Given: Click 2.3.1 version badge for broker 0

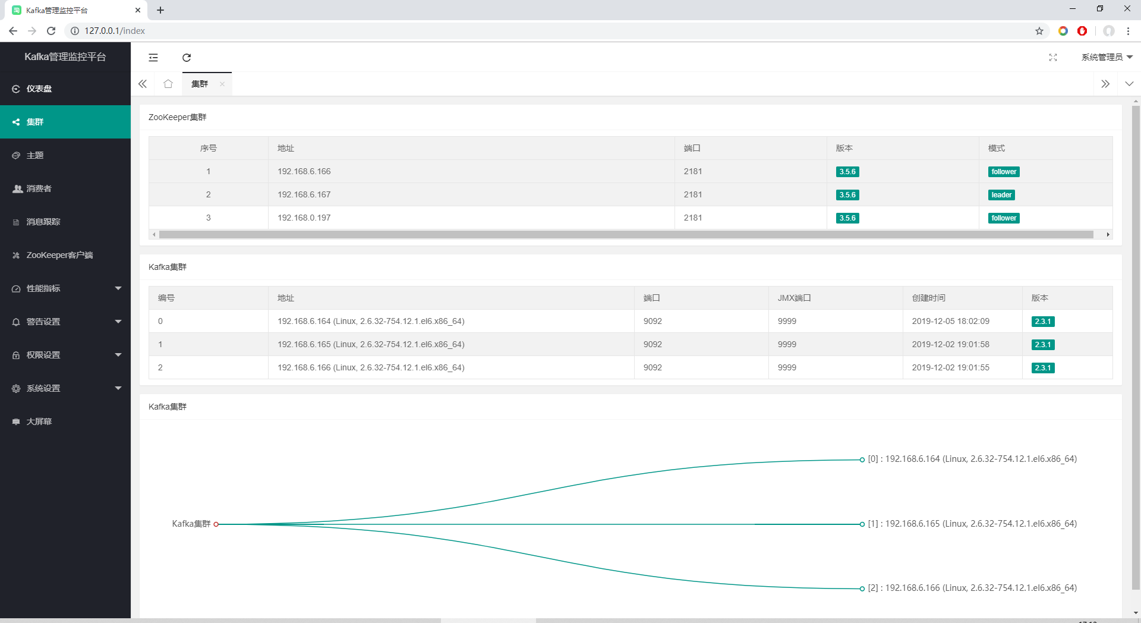Looking at the screenshot, I should [1043, 322].
